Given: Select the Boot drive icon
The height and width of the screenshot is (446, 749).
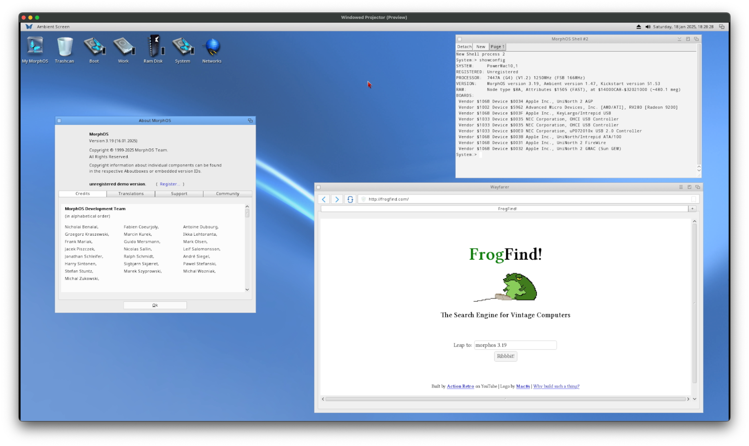Looking at the screenshot, I should click(x=94, y=49).
